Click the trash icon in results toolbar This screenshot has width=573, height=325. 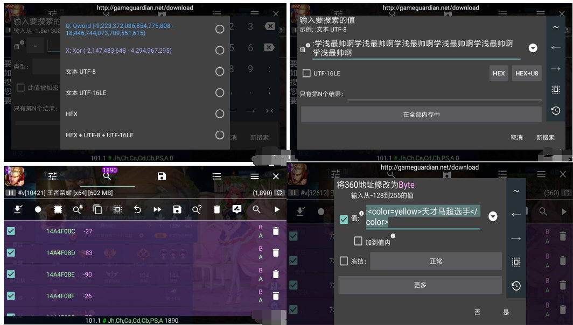(216, 209)
